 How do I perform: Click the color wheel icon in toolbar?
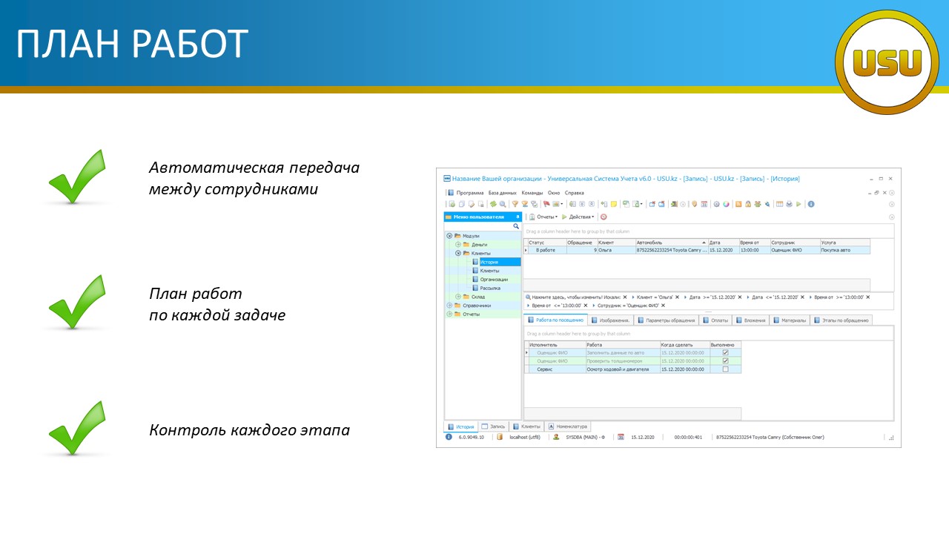[726, 204]
